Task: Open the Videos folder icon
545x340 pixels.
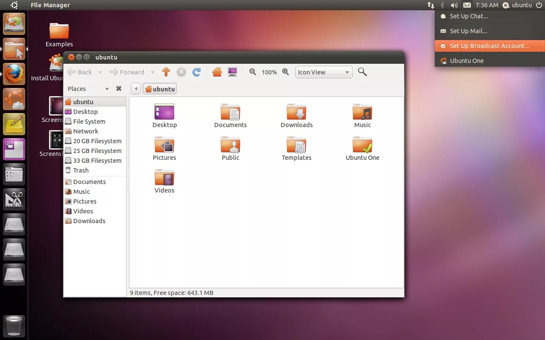Action: click(164, 181)
